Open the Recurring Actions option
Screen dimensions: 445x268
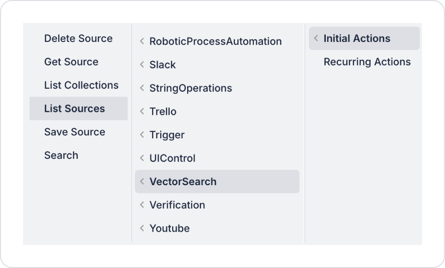[367, 62]
